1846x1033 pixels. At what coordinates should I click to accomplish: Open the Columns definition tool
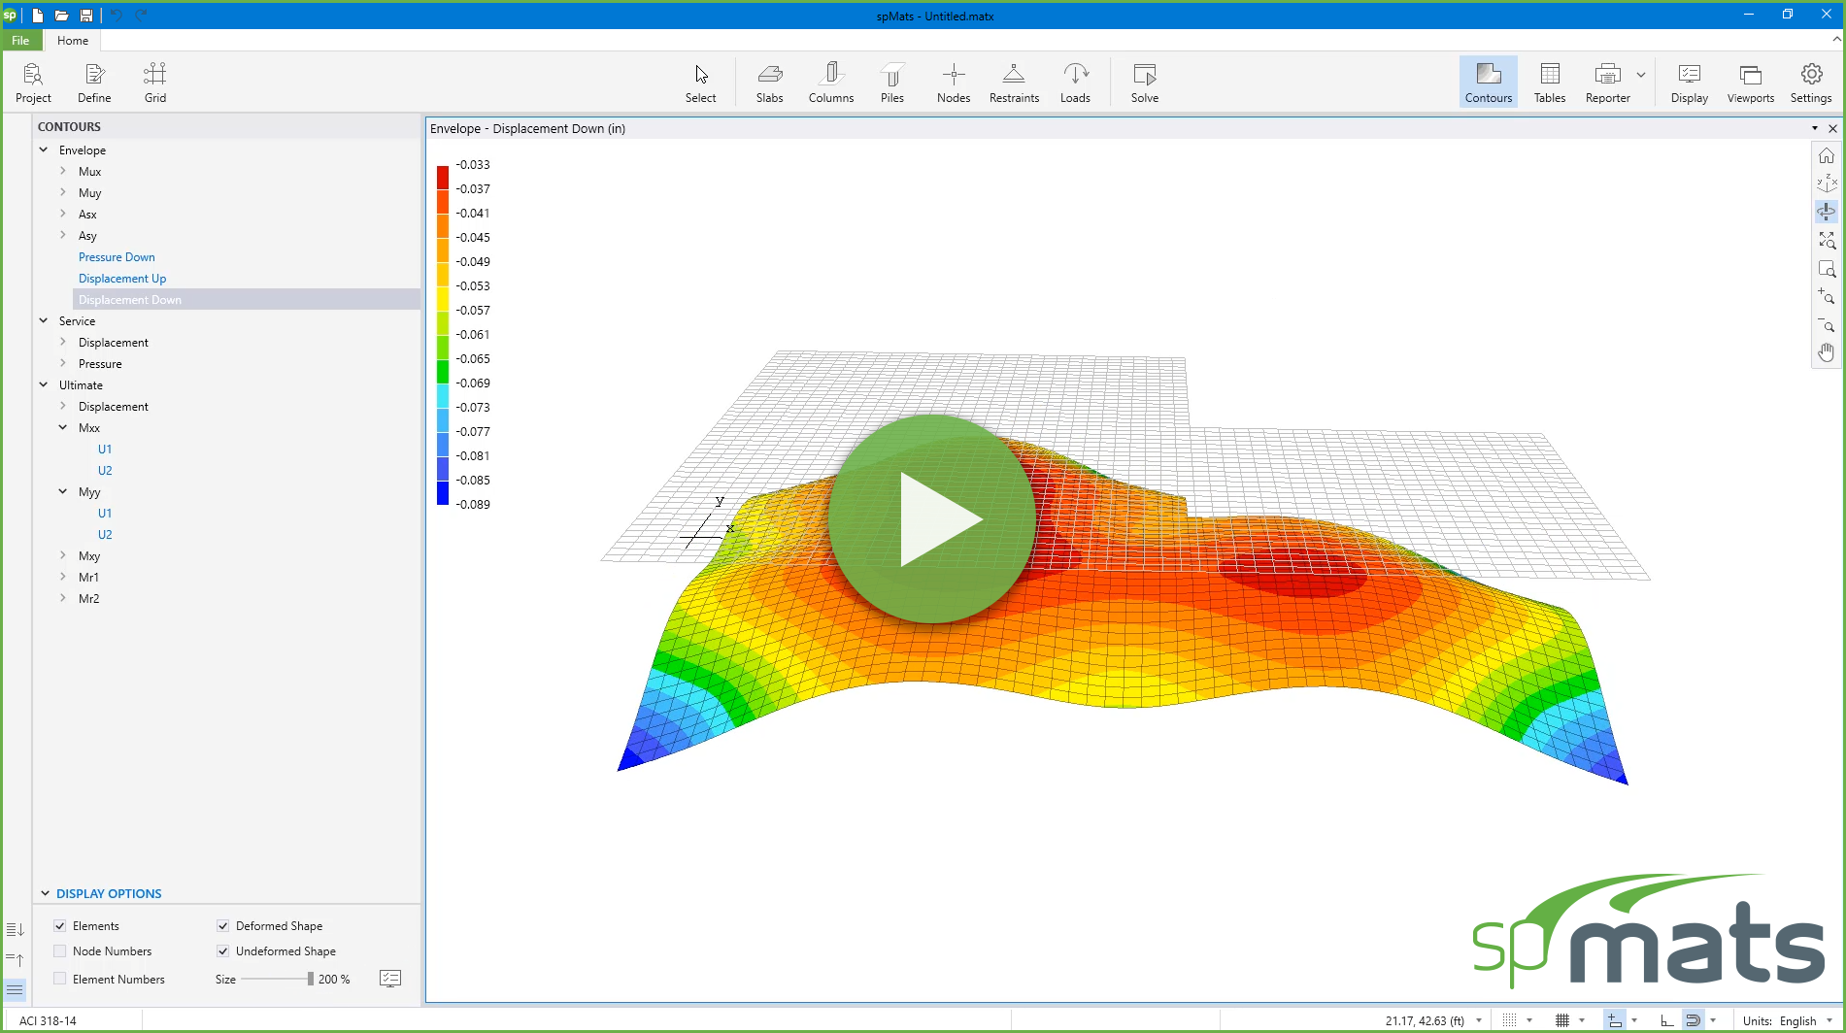[830, 82]
